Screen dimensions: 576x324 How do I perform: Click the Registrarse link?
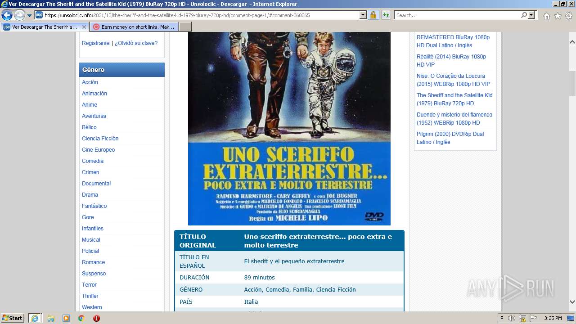click(95, 43)
